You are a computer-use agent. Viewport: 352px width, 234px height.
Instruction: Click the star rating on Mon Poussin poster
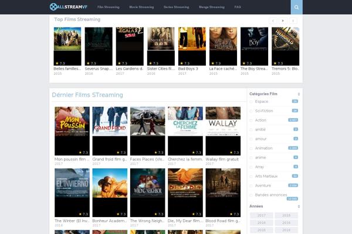pos(83,153)
